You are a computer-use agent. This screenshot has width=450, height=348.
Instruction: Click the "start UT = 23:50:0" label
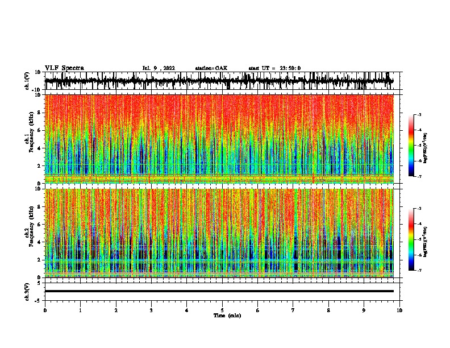274,68
